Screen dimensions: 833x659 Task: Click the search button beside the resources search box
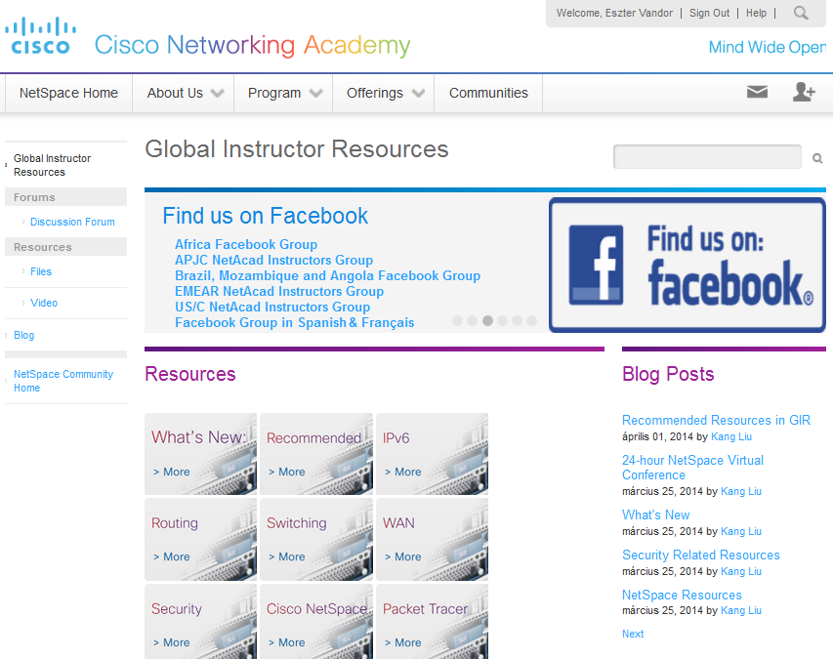[x=817, y=158]
